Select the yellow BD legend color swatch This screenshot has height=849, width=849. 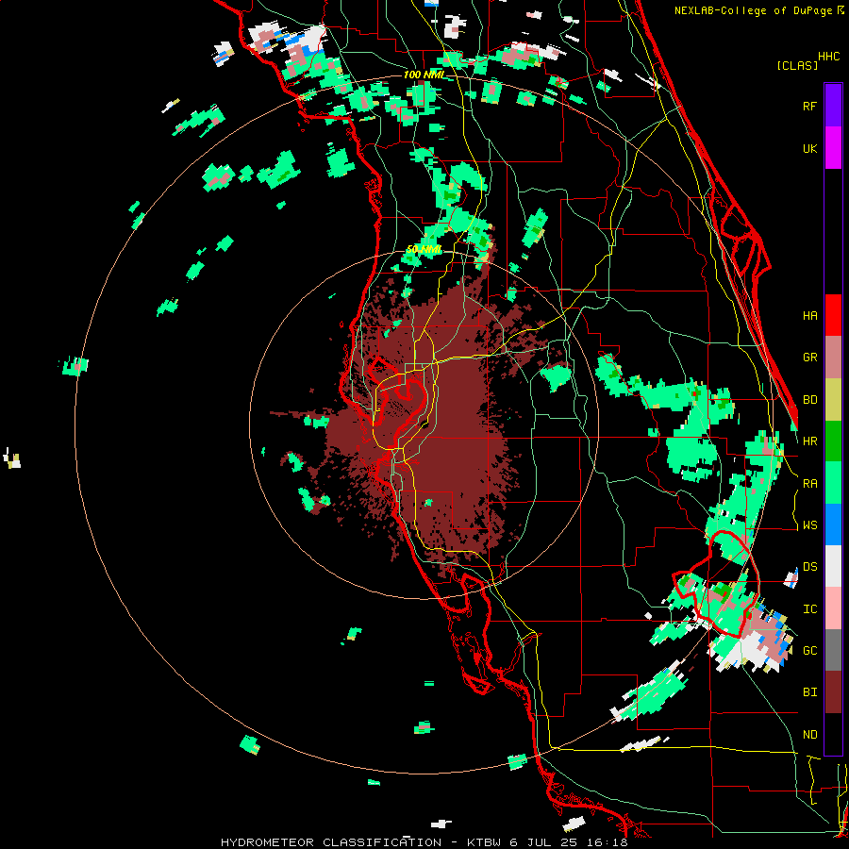coord(833,400)
